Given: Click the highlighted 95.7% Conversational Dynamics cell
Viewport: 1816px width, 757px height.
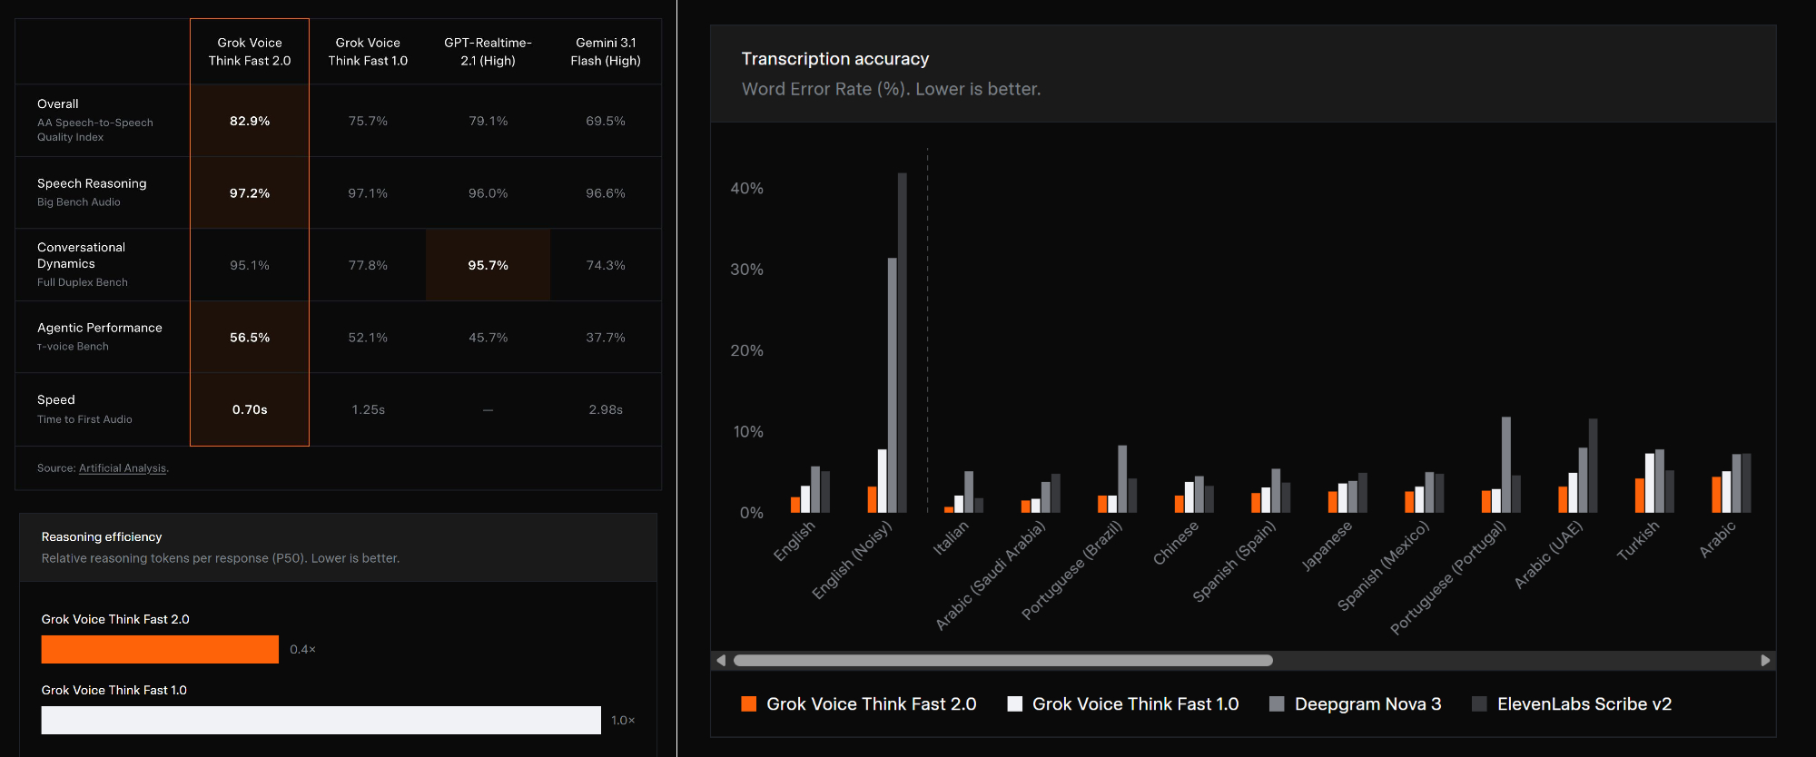Looking at the screenshot, I should [x=488, y=265].
